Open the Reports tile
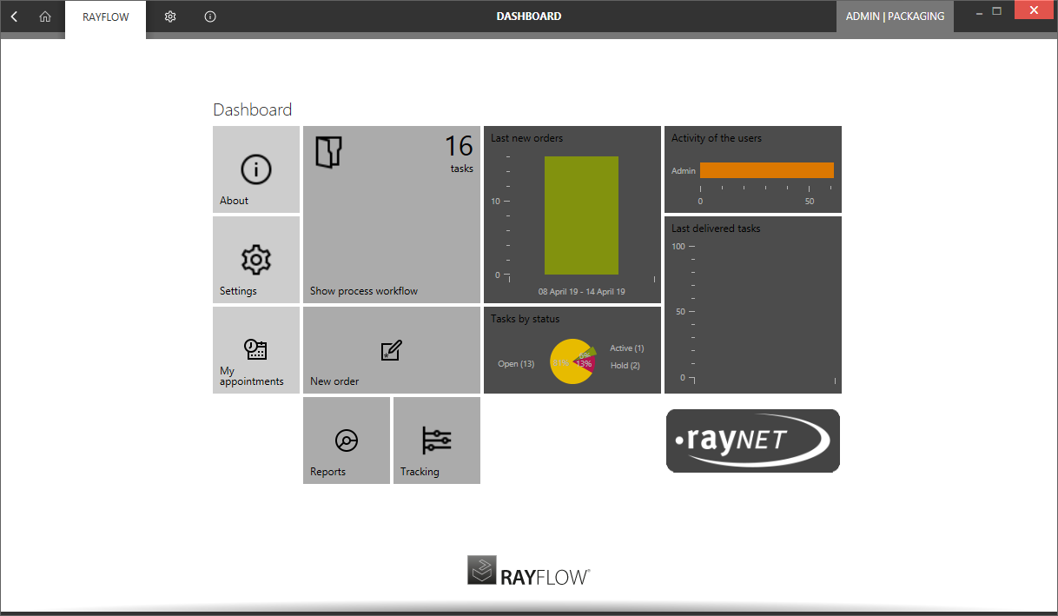Image resolution: width=1058 pixels, height=616 pixels. pos(346,440)
